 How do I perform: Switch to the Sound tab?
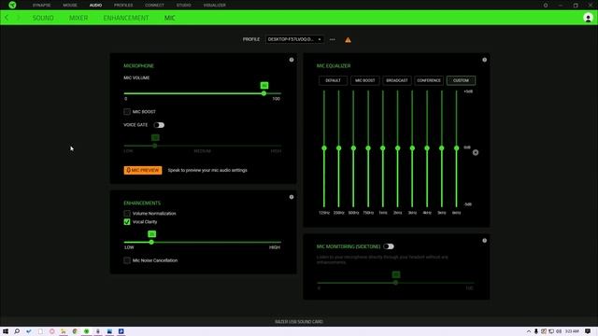click(43, 18)
